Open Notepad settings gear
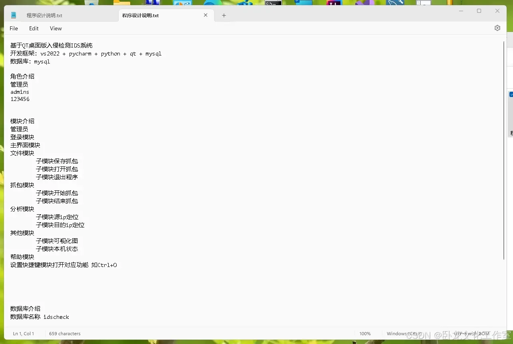The height and width of the screenshot is (344, 513). click(x=497, y=28)
